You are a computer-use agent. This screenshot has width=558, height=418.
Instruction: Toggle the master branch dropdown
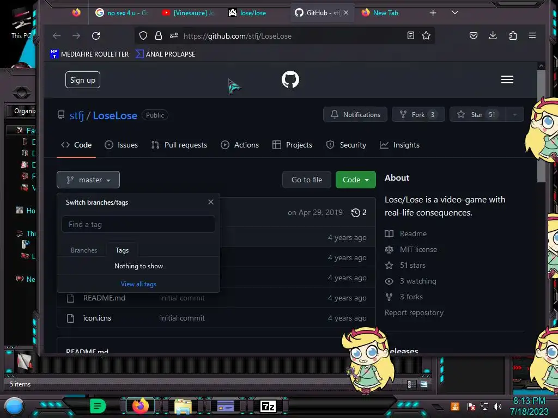[88, 180]
